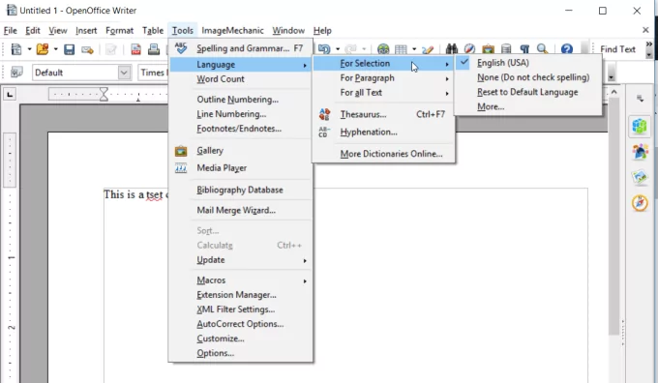658x383 pixels.
Task: Open the File menu
Action: click(10, 31)
